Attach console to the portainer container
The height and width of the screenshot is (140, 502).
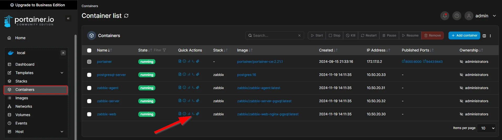198,61
